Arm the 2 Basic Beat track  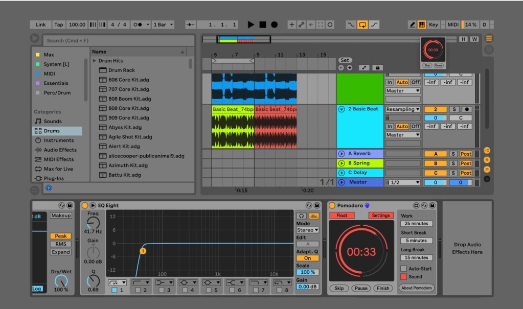coord(466,109)
